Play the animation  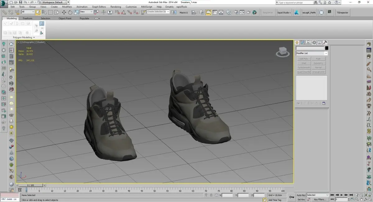coord(342,195)
